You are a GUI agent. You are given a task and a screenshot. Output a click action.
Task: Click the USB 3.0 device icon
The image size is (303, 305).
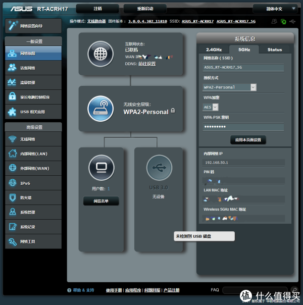pos(159,168)
